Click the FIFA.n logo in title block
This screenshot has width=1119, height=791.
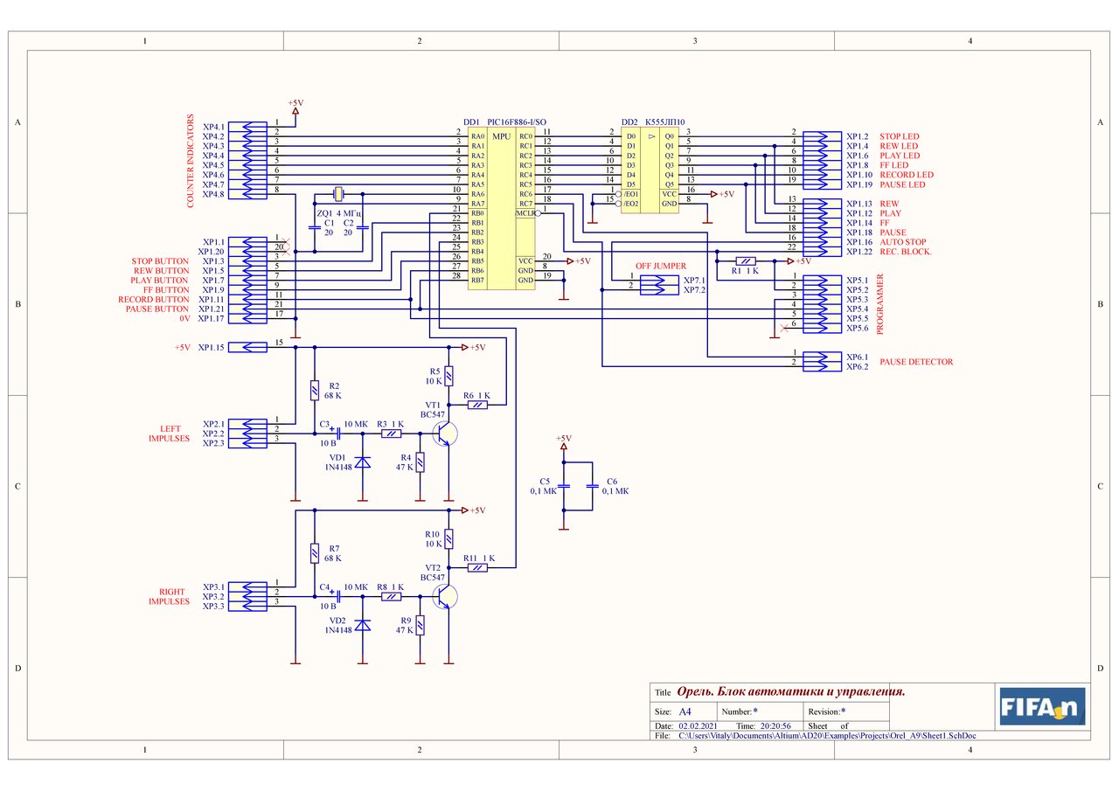click(1042, 706)
